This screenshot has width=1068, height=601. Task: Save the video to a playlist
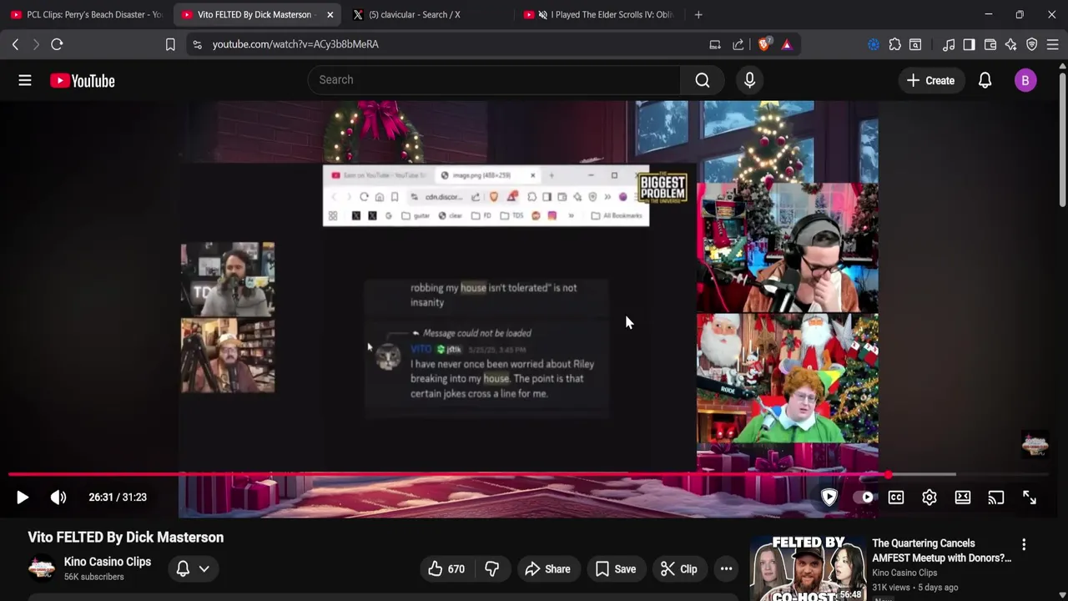tap(616, 569)
